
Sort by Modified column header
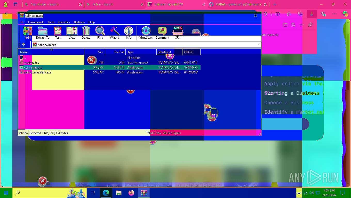pyautogui.click(x=170, y=52)
